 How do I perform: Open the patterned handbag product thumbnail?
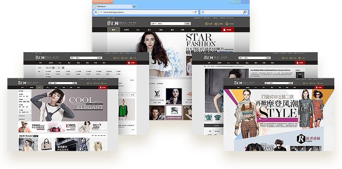coord(46,144)
